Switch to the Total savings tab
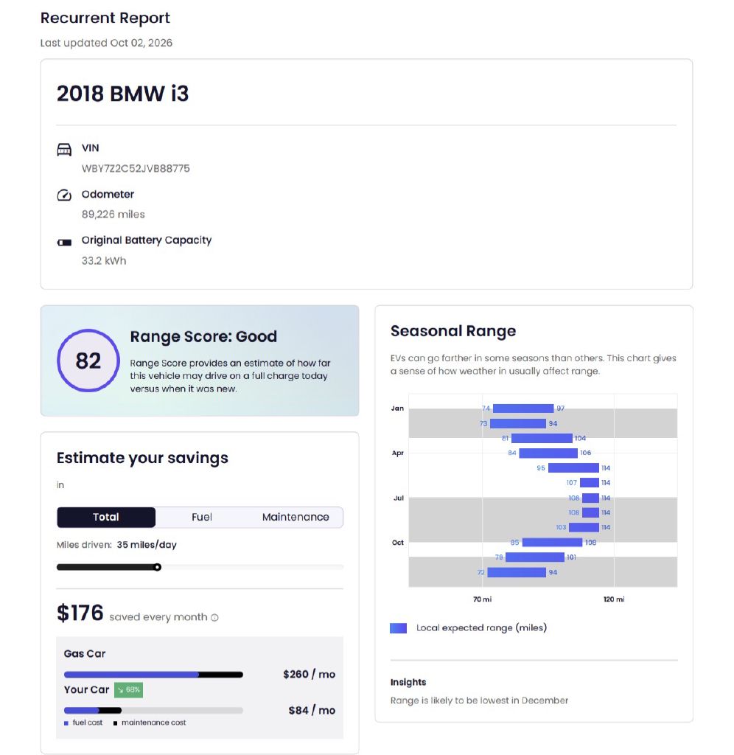Viewport: 734px width, 755px height. [x=106, y=517]
